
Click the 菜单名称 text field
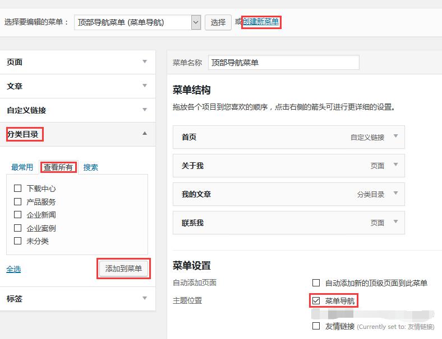(x=283, y=63)
